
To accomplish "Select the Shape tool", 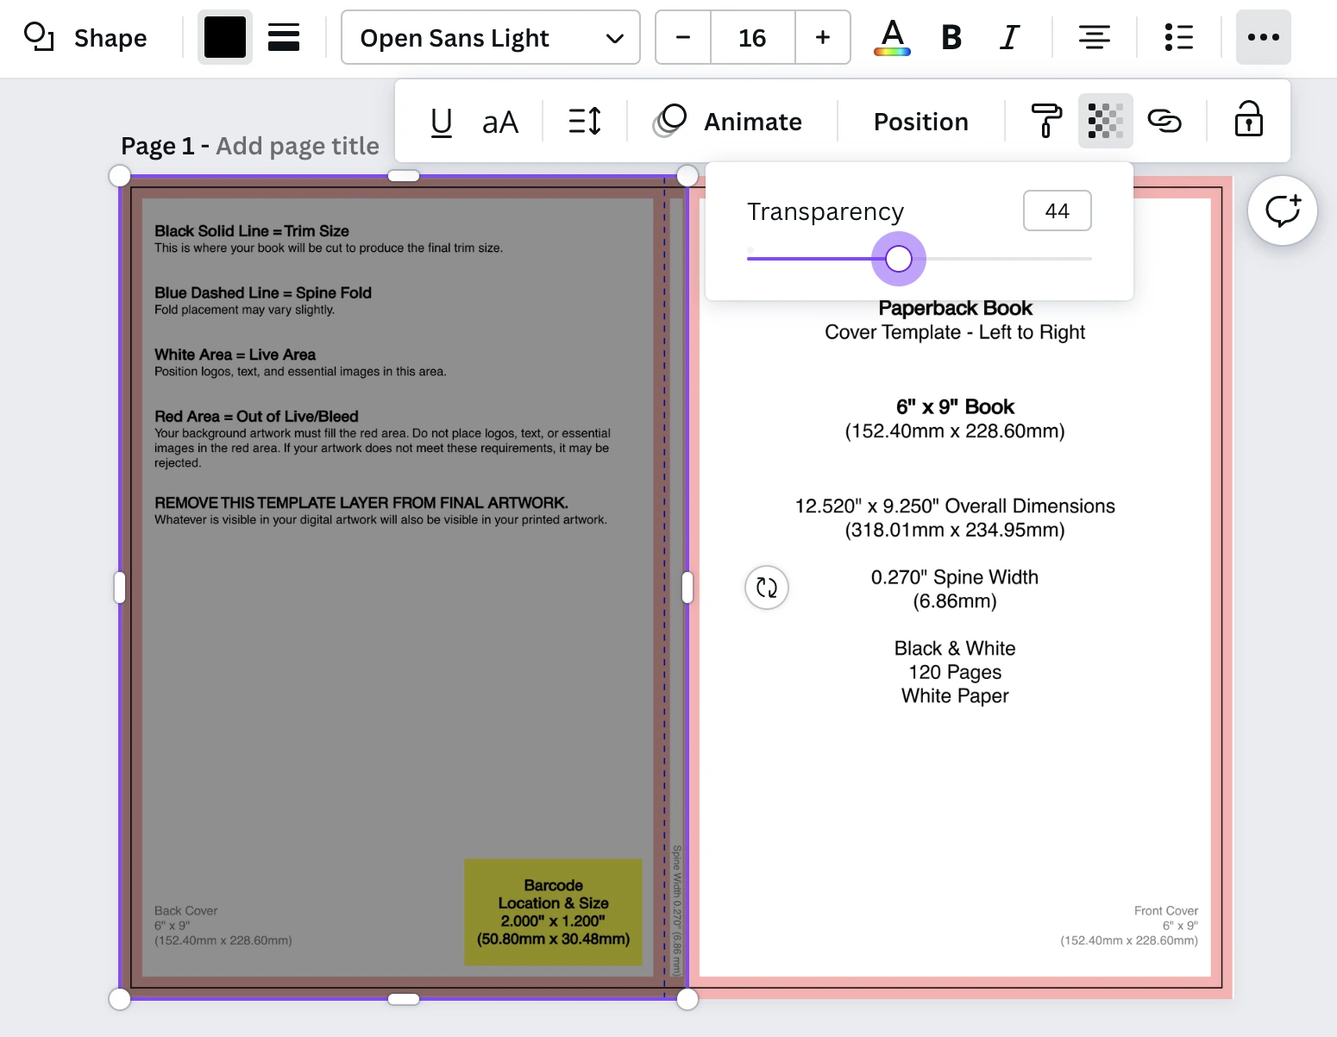I will pos(86,37).
